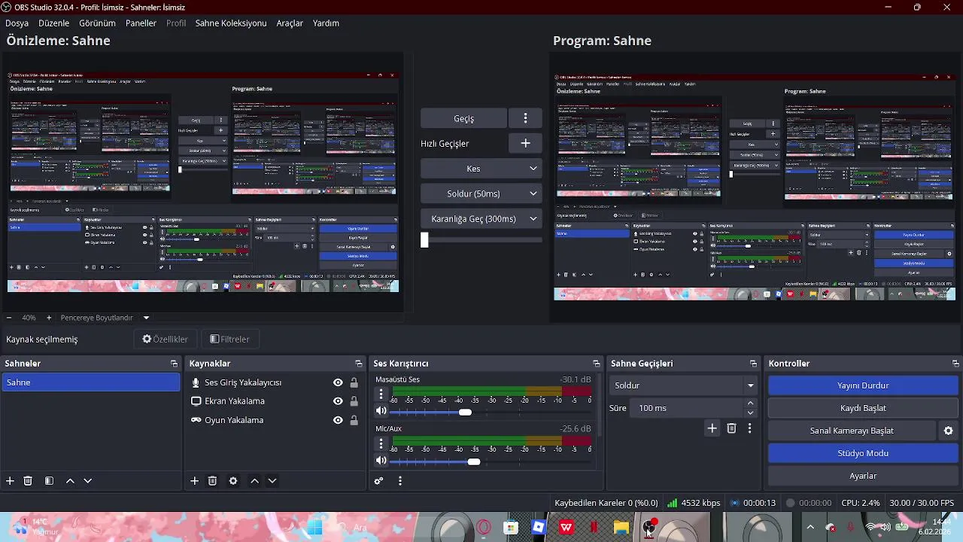Adjust Masaüstü Ses volume slider

coord(465,412)
